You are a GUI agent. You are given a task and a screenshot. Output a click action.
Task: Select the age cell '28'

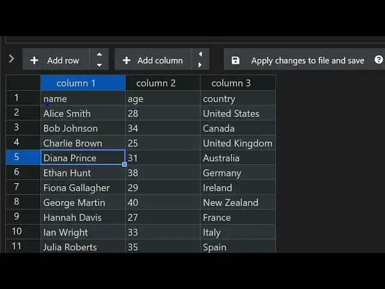163,113
